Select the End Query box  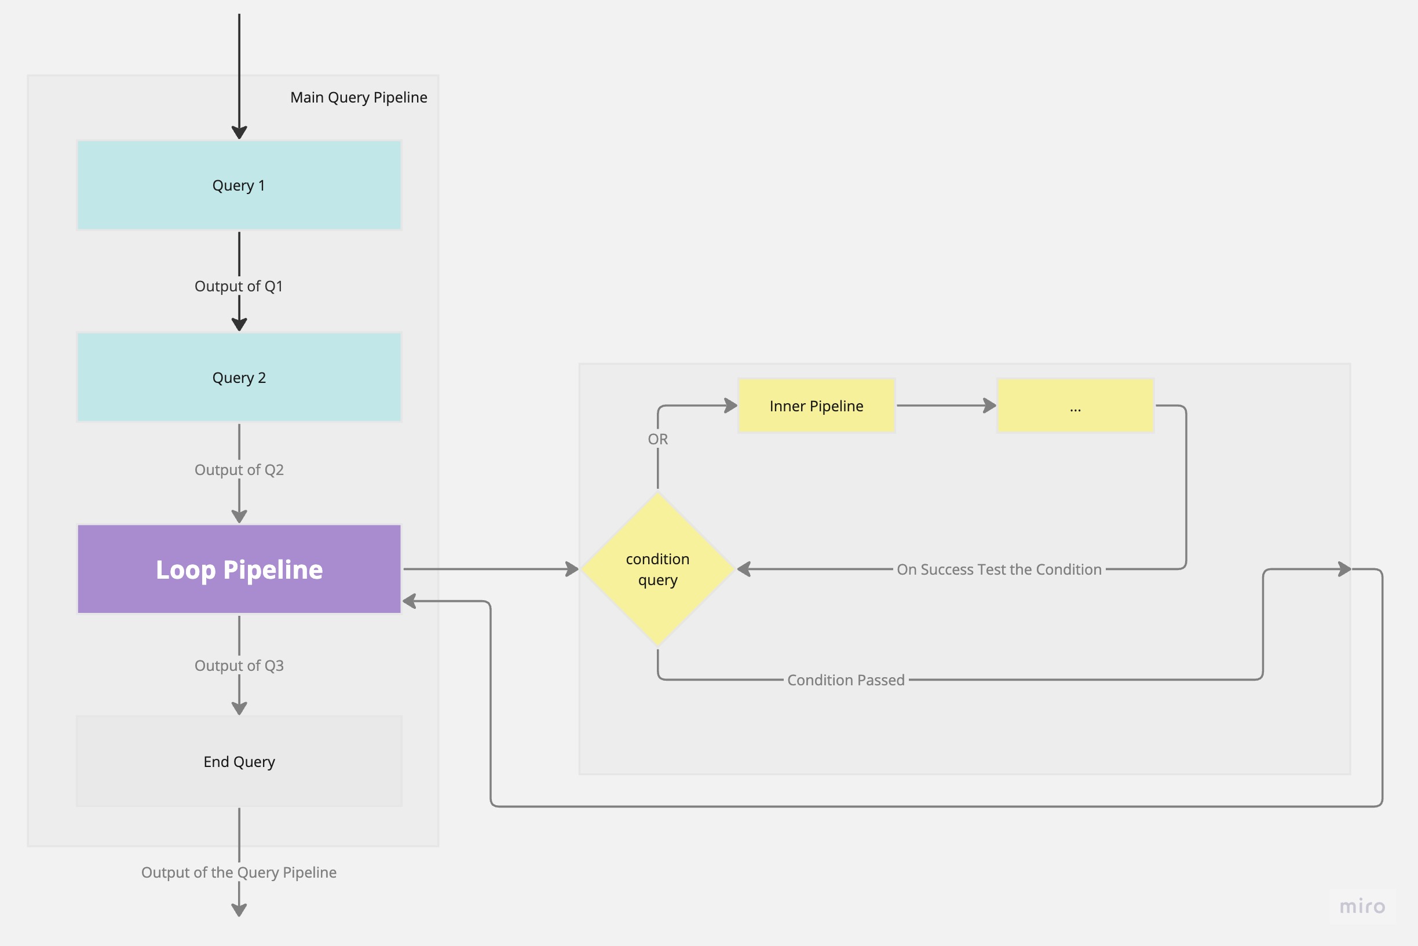[x=239, y=761]
